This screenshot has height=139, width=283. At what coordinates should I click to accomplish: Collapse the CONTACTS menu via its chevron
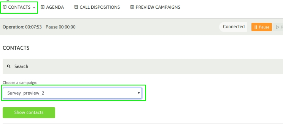(34, 7)
